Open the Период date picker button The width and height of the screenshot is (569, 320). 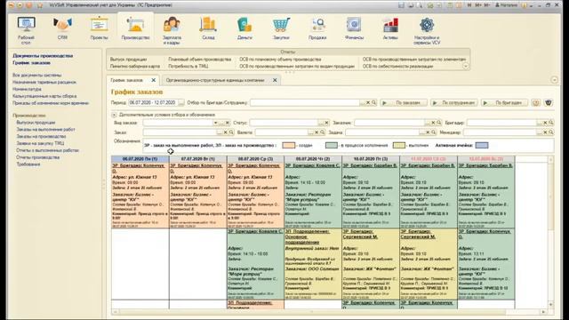(181, 103)
